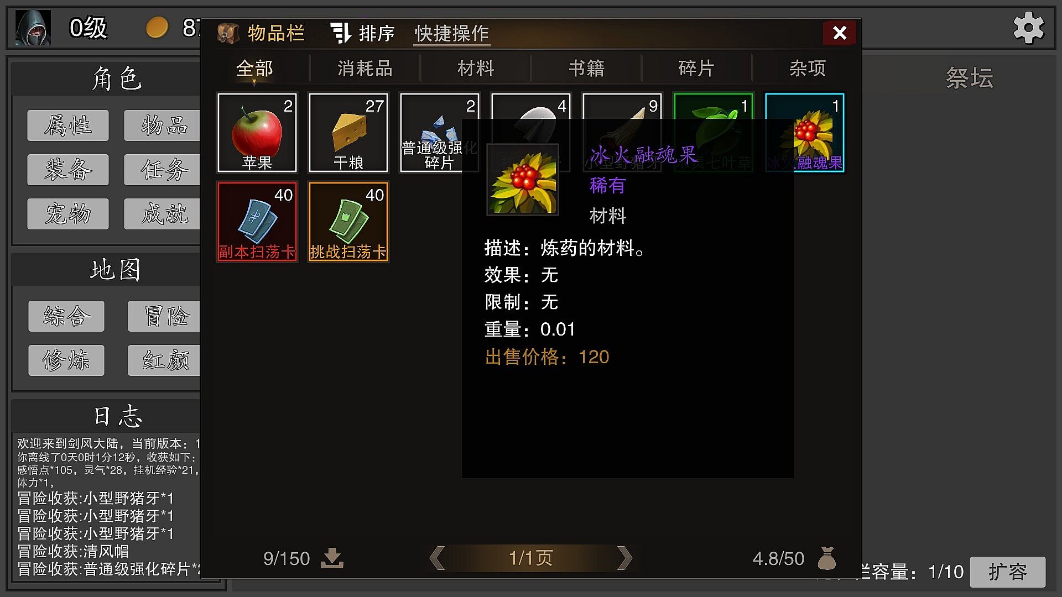1062x597 pixels.
Task: Go to the next inventory page arrow
Action: [x=624, y=558]
